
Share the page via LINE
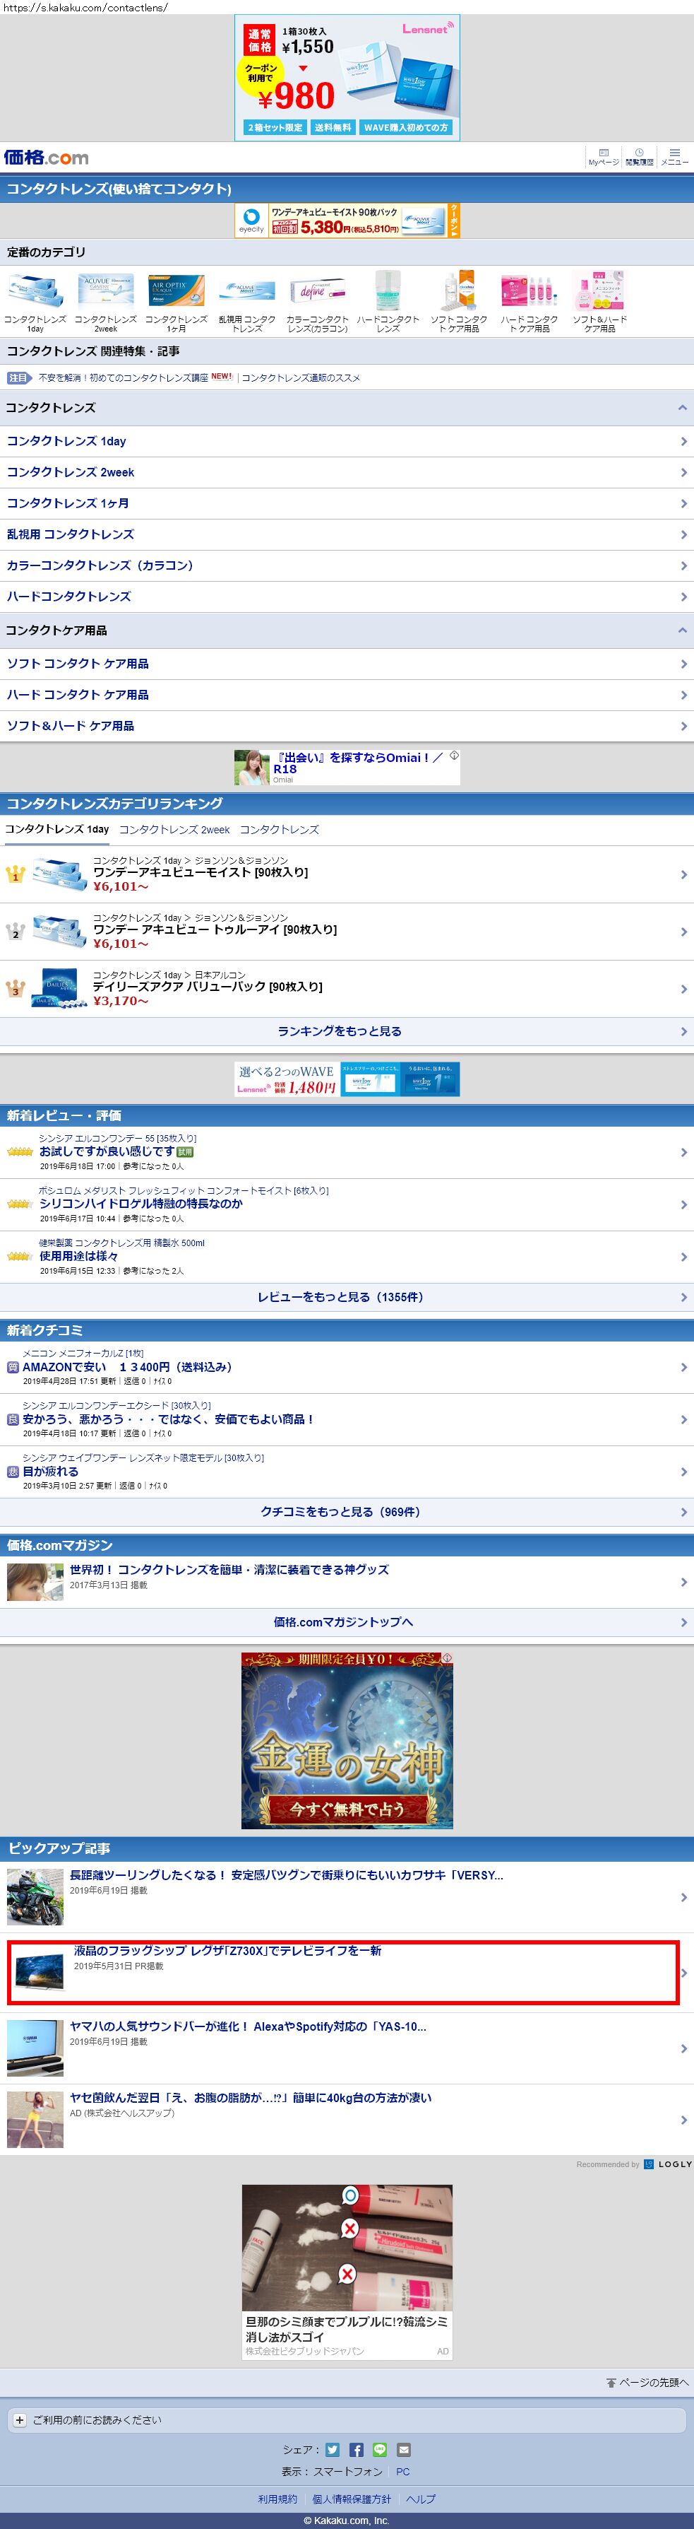tap(379, 2449)
